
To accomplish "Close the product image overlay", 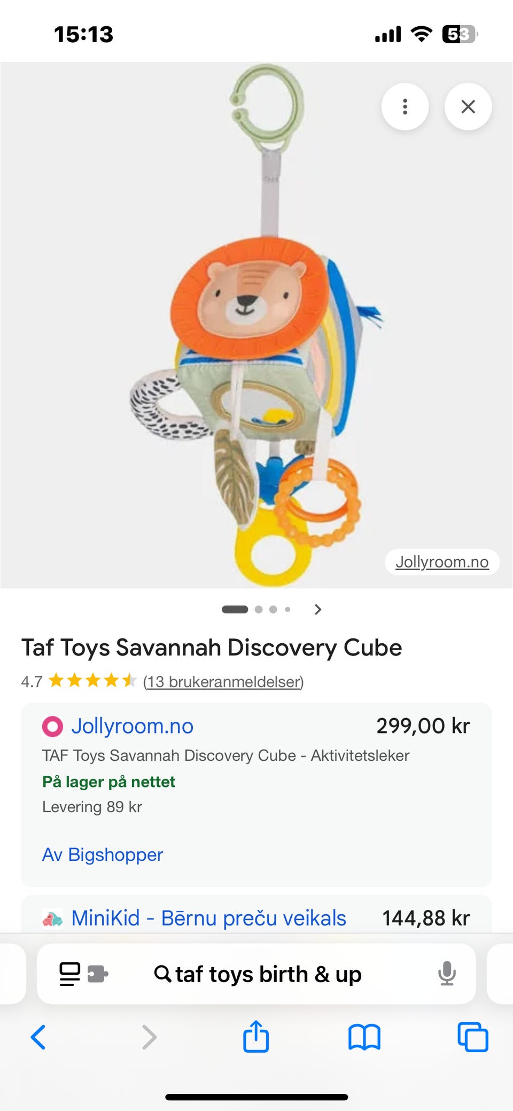I will pyautogui.click(x=468, y=106).
